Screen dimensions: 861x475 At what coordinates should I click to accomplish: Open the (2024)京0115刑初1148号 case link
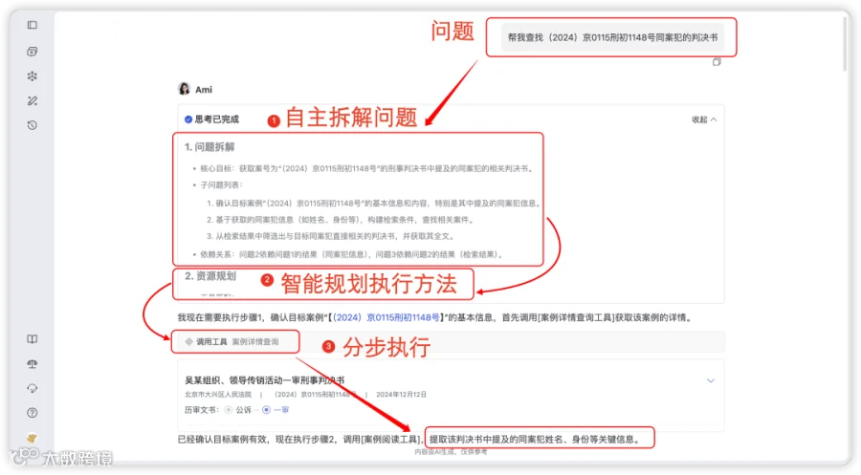click(x=386, y=317)
